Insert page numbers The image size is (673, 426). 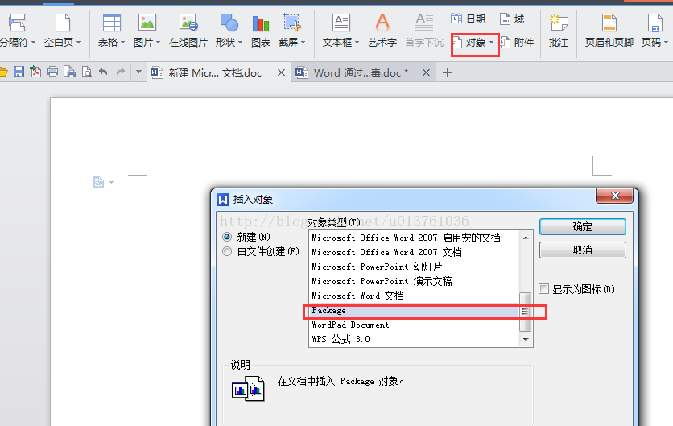(654, 29)
